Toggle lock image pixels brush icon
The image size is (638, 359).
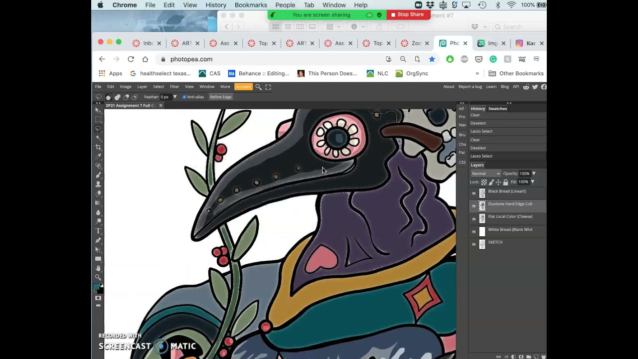(x=491, y=182)
